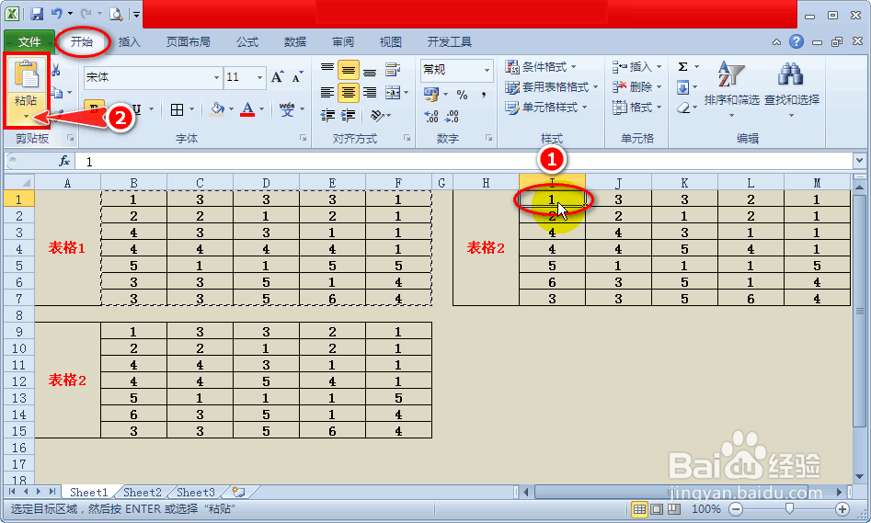Increase indent icon in alignment group

[x=349, y=115]
